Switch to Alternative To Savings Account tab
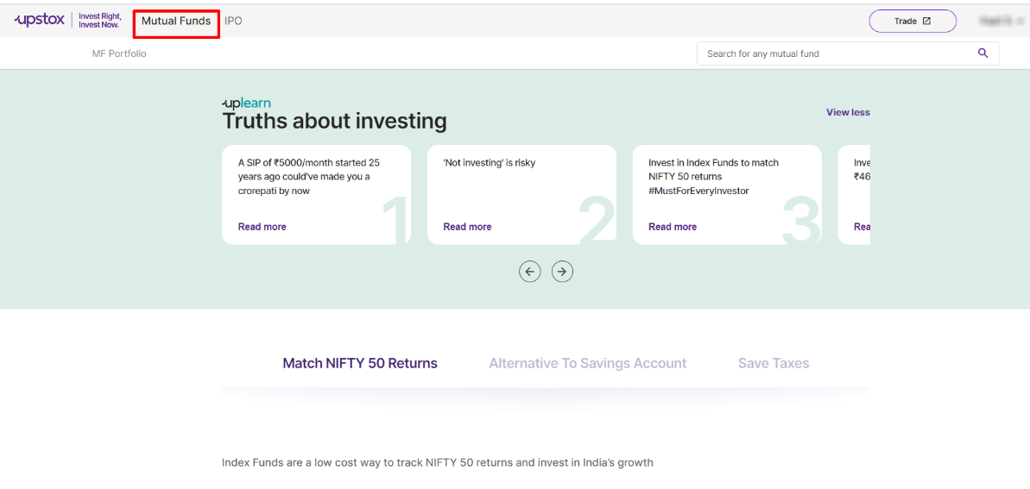 tap(587, 364)
